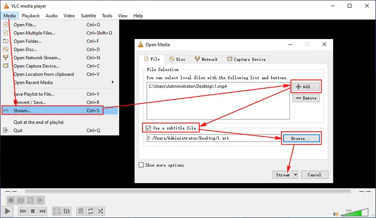Image resolution: width=376 pixels, height=218 pixels.
Task: Mute audio via the speaker icon
Action: coord(336,214)
